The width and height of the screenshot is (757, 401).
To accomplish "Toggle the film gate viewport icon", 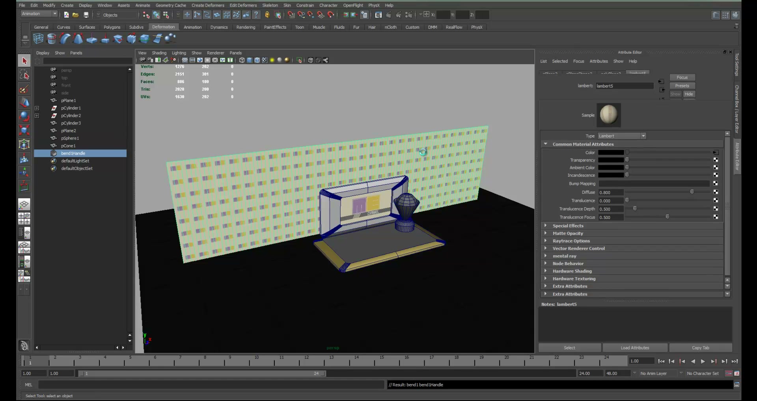I will 192,60.
